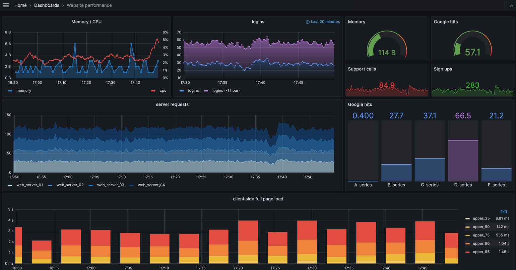The image size is (516, 270).
Task: Collapse the top bar using the chevron arrow
Action: [x=511, y=5]
